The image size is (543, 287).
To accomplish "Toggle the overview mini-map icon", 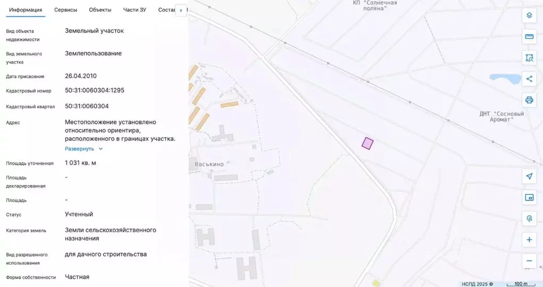I will (x=529, y=198).
